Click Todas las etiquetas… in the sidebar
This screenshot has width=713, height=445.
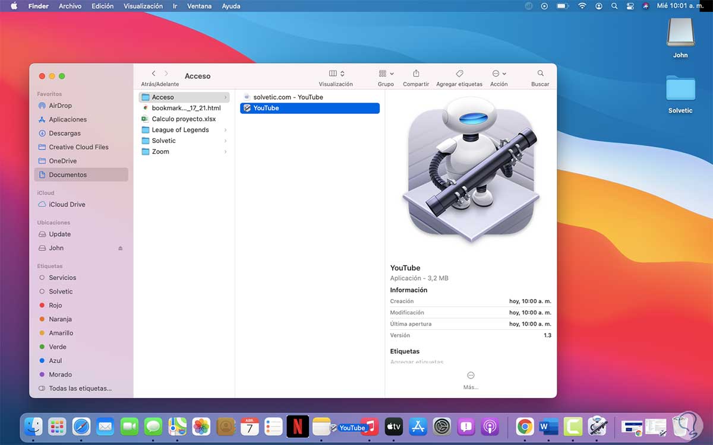81,388
